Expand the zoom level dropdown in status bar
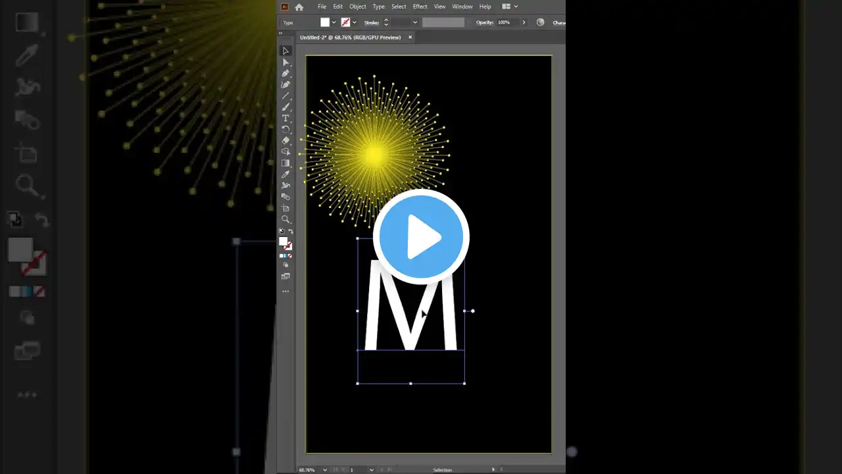842x474 pixels. [325, 470]
